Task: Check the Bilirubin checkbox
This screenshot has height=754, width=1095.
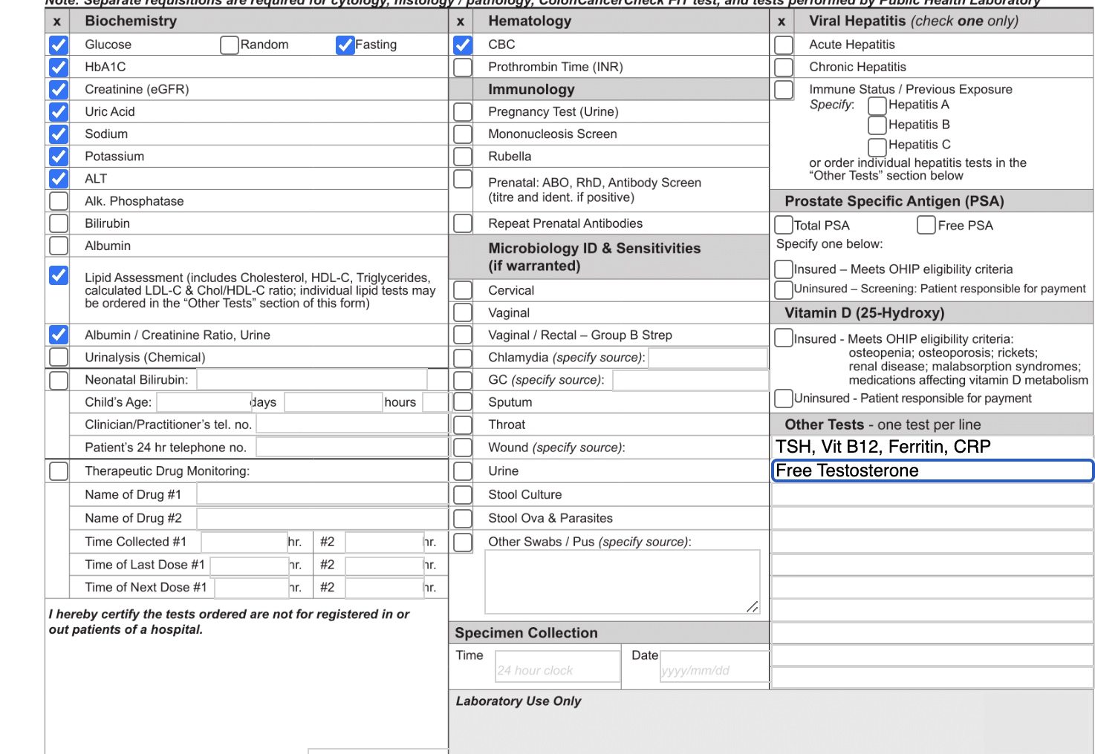Action: coord(59,223)
